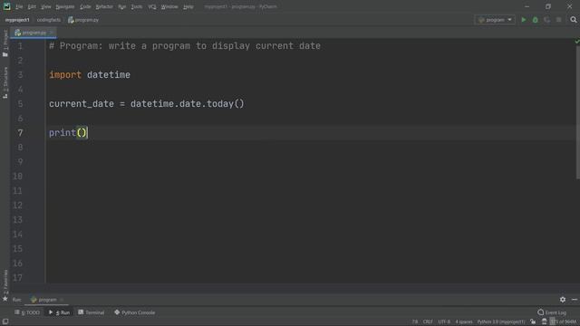Open the Structure tool window sidebar
Image resolution: width=580 pixels, height=326 pixels.
[5, 82]
